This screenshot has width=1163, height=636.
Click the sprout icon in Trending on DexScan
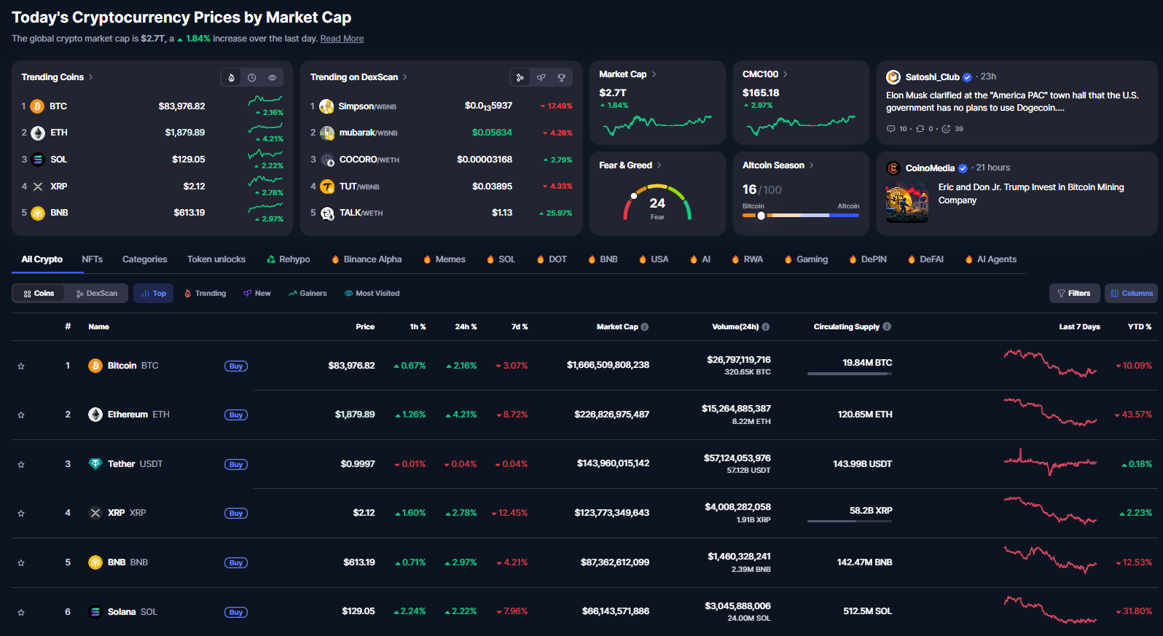click(541, 77)
